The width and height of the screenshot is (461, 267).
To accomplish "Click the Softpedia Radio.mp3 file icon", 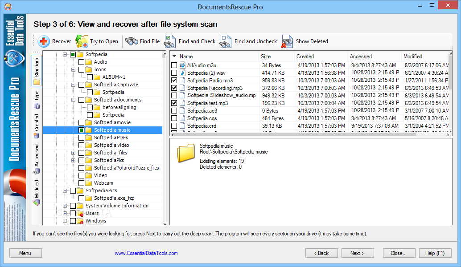I will click(182, 81).
